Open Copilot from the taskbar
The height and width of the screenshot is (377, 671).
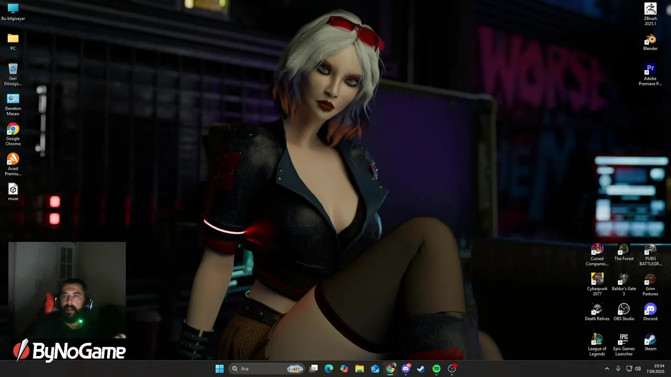coord(344,369)
